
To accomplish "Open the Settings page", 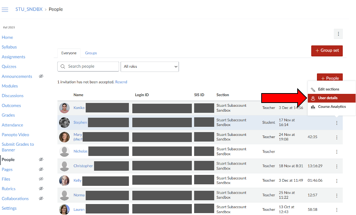I will point(9,208).
